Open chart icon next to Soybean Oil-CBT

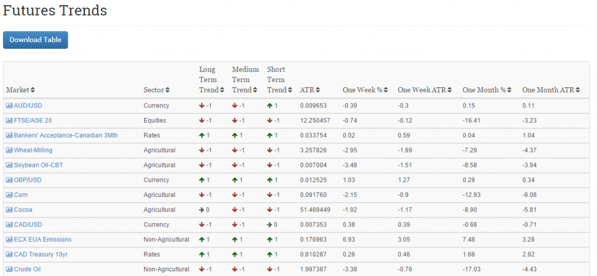click(x=9, y=165)
